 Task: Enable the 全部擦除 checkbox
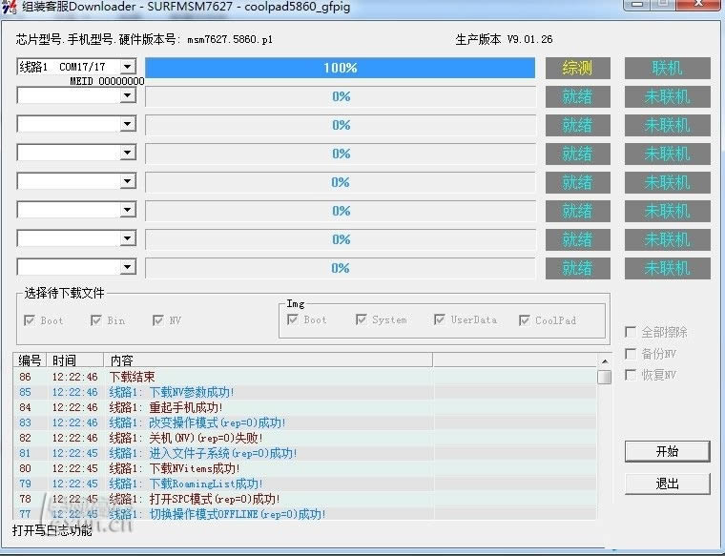point(631,332)
